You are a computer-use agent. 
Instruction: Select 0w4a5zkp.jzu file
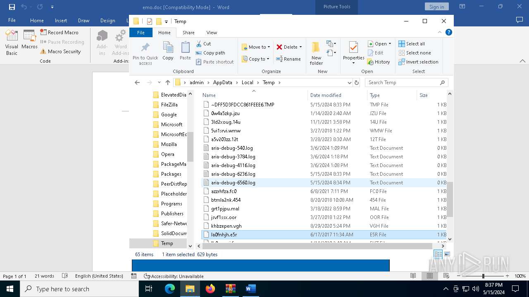pos(324,113)
